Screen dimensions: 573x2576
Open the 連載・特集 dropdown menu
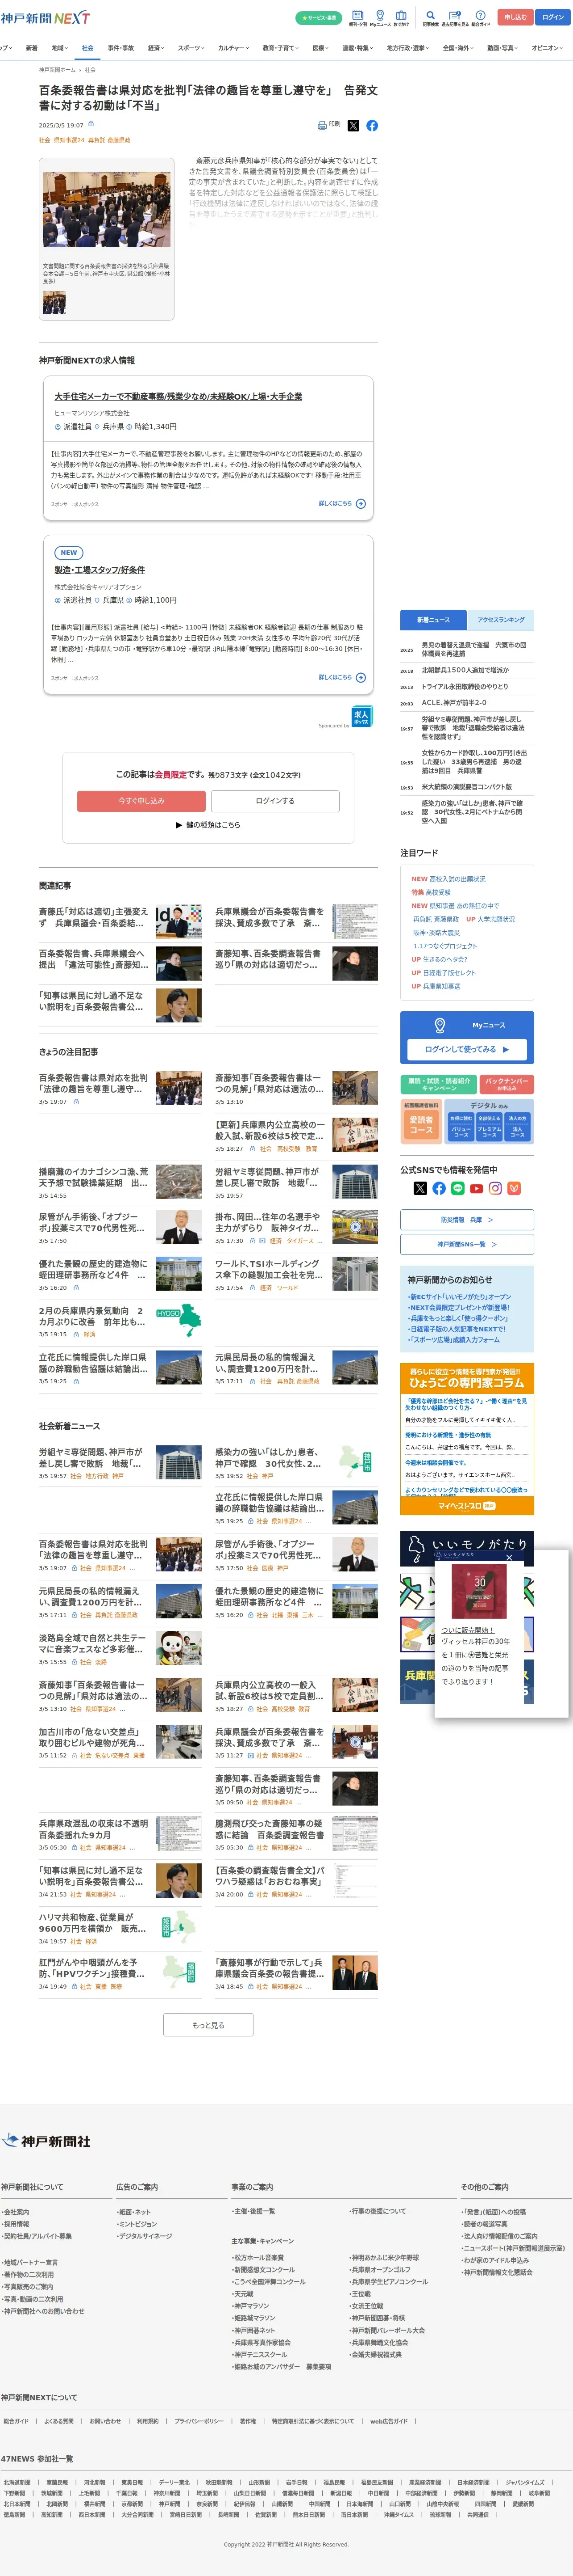click(357, 48)
